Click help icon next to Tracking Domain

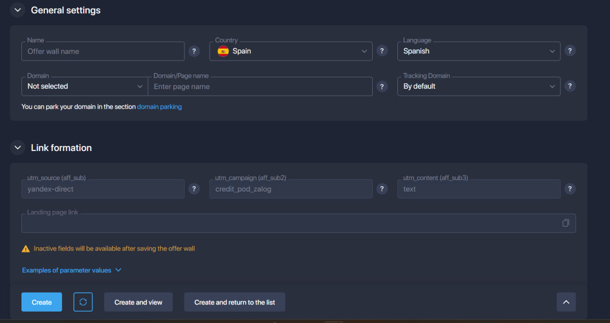[569, 86]
